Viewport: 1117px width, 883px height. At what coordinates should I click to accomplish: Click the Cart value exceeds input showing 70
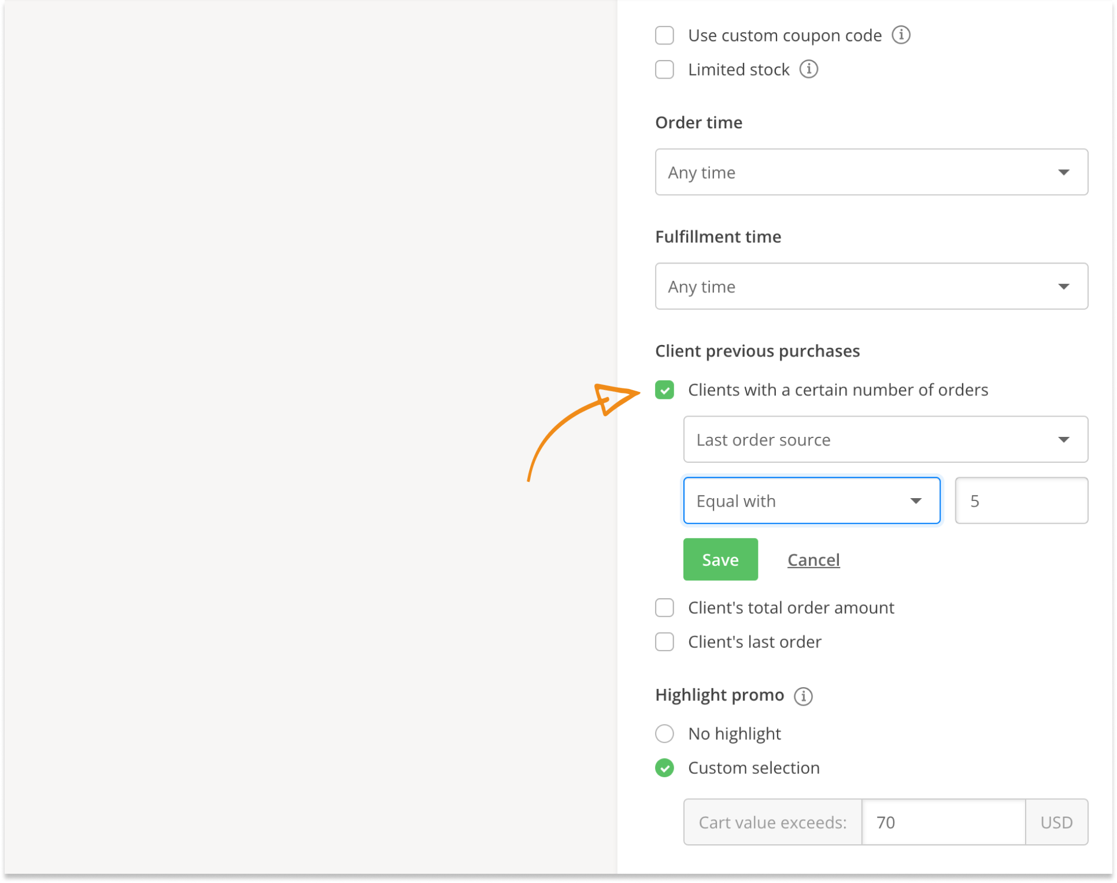pyautogui.click(x=943, y=822)
